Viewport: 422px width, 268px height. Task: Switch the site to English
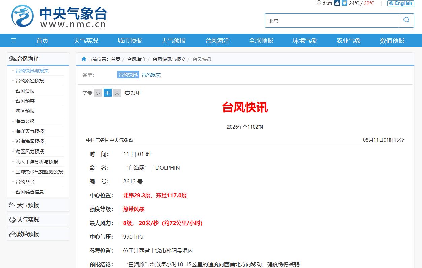point(401,3)
